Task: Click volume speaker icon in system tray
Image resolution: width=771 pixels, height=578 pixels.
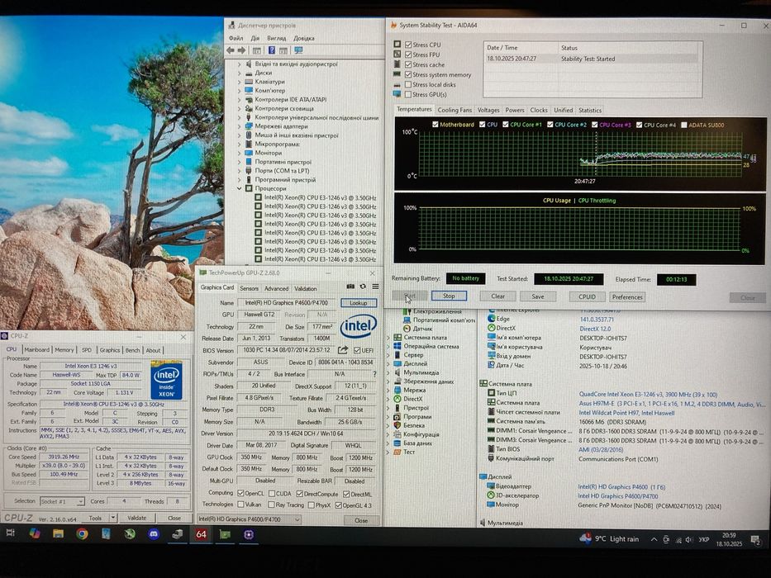Action: pyautogui.click(x=689, y=540)
